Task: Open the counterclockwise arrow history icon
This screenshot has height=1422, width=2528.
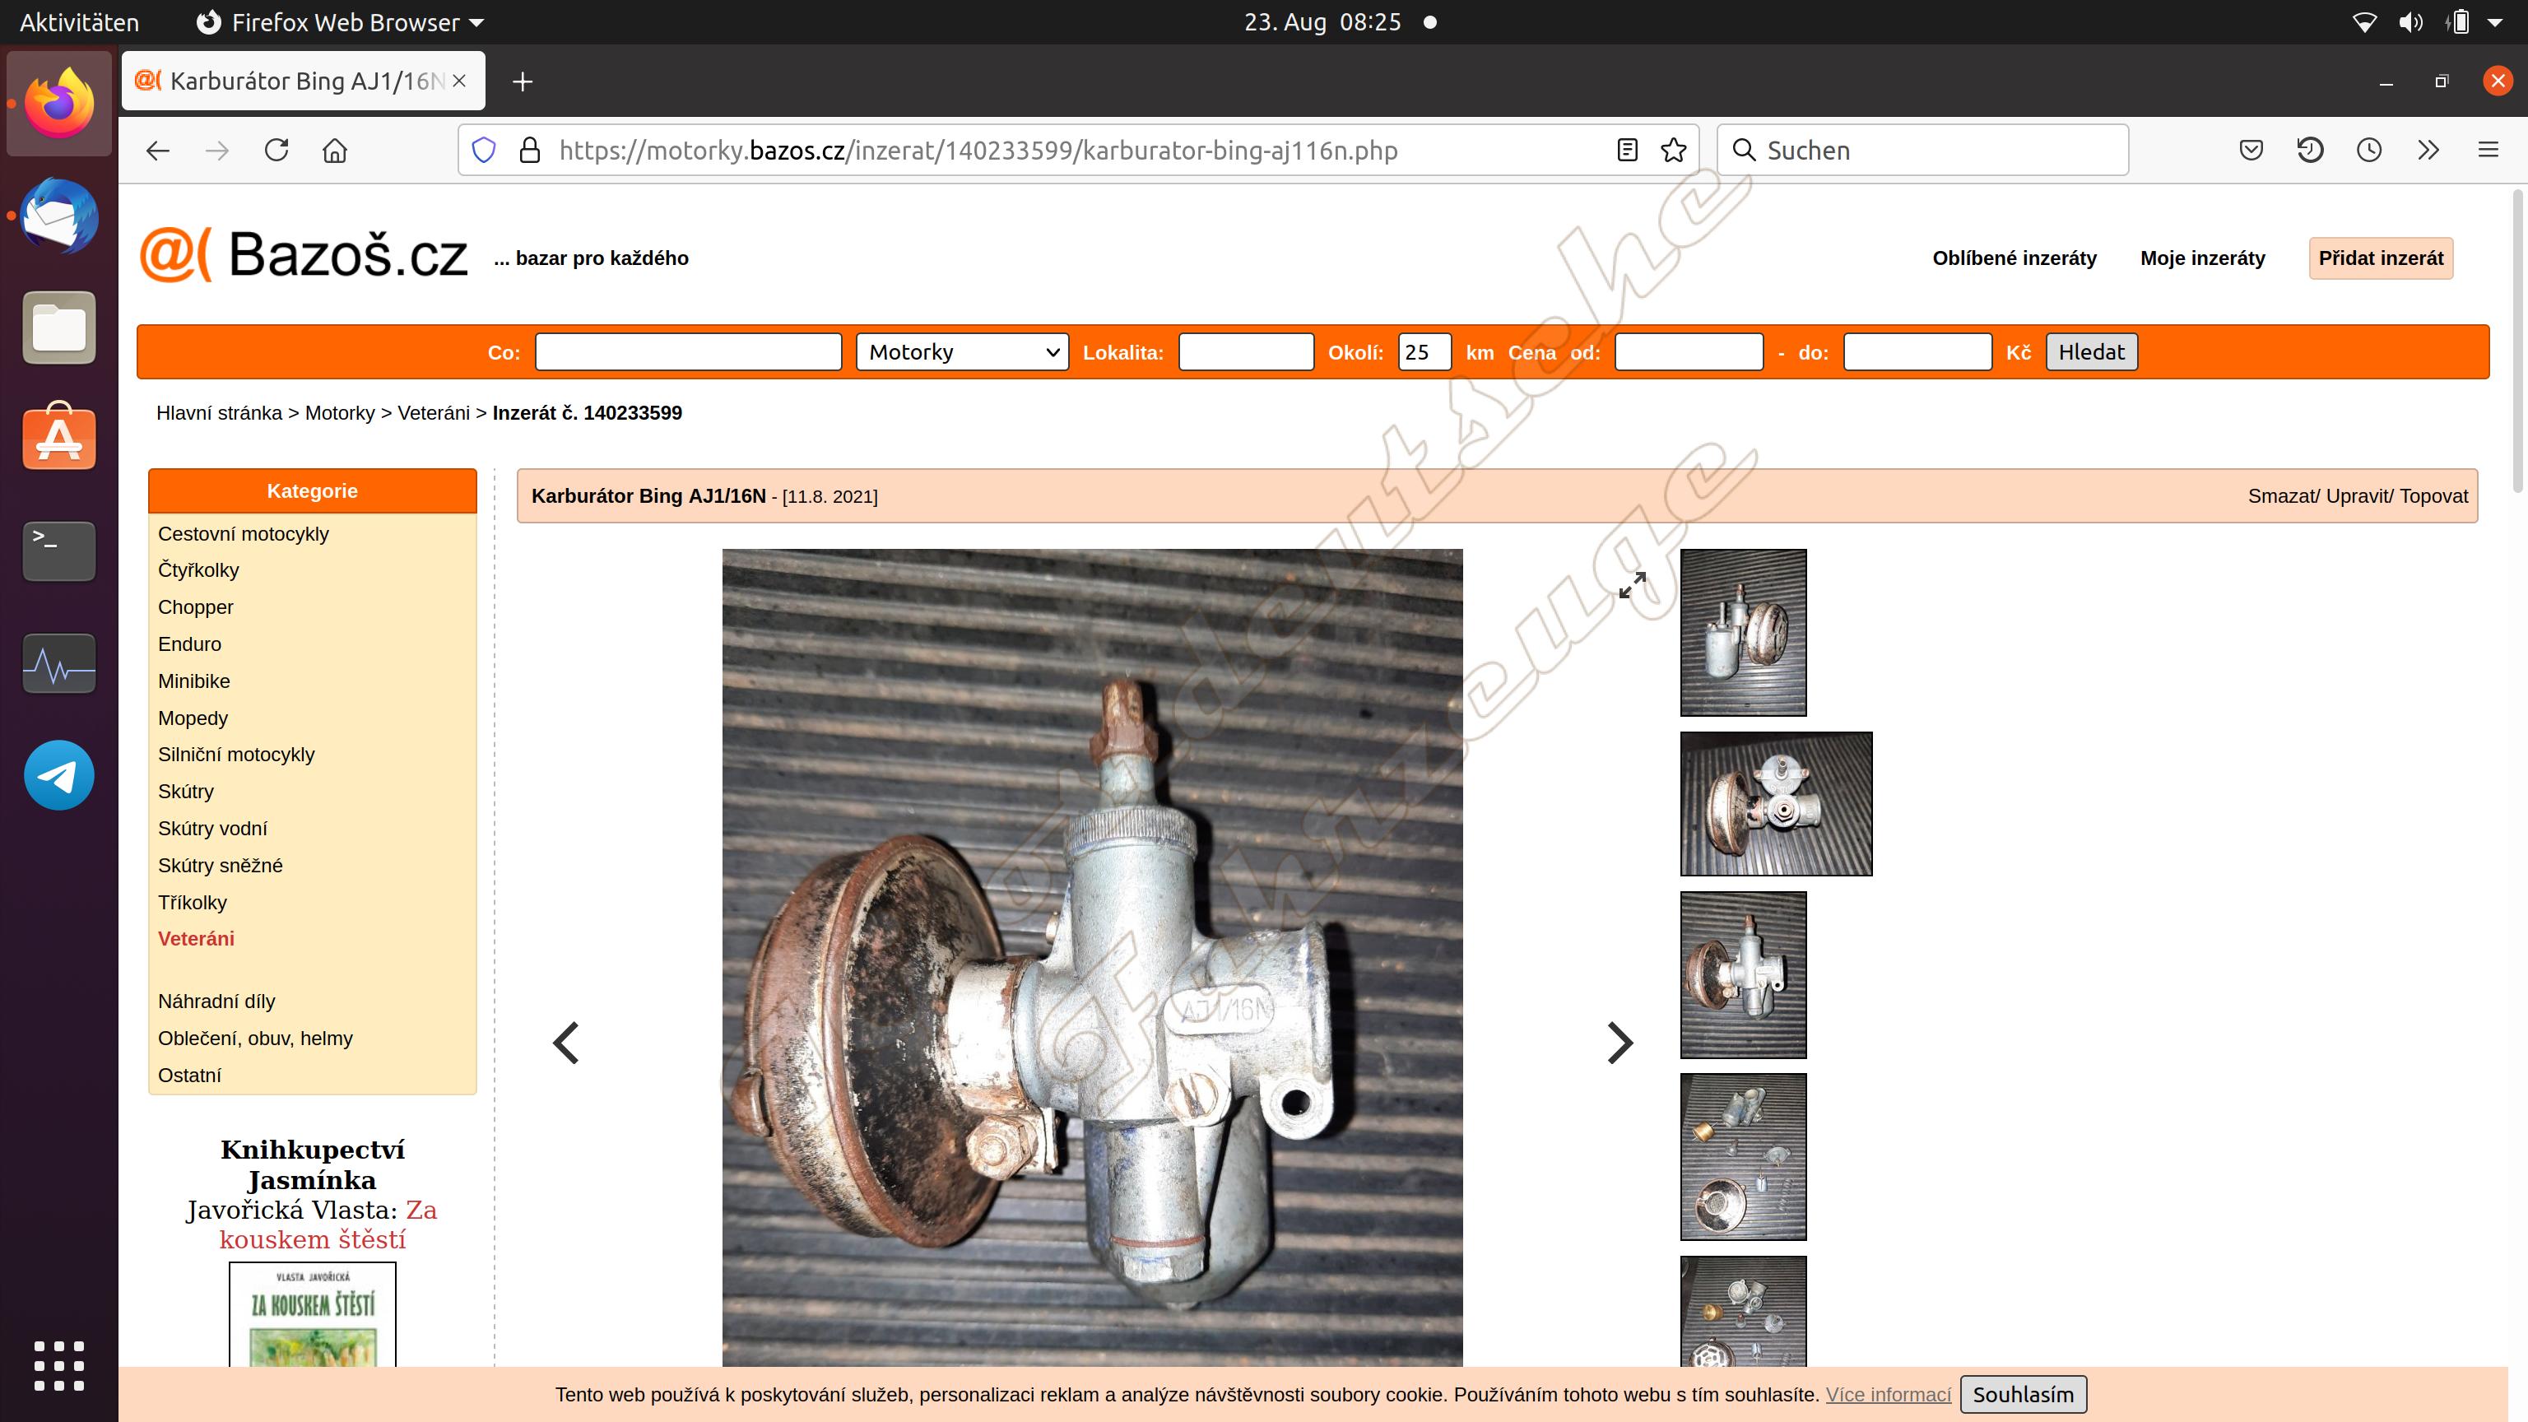Action: point(2310,150)
